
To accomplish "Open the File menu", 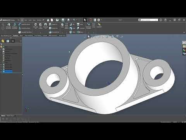I will click(x=19, y=20).
